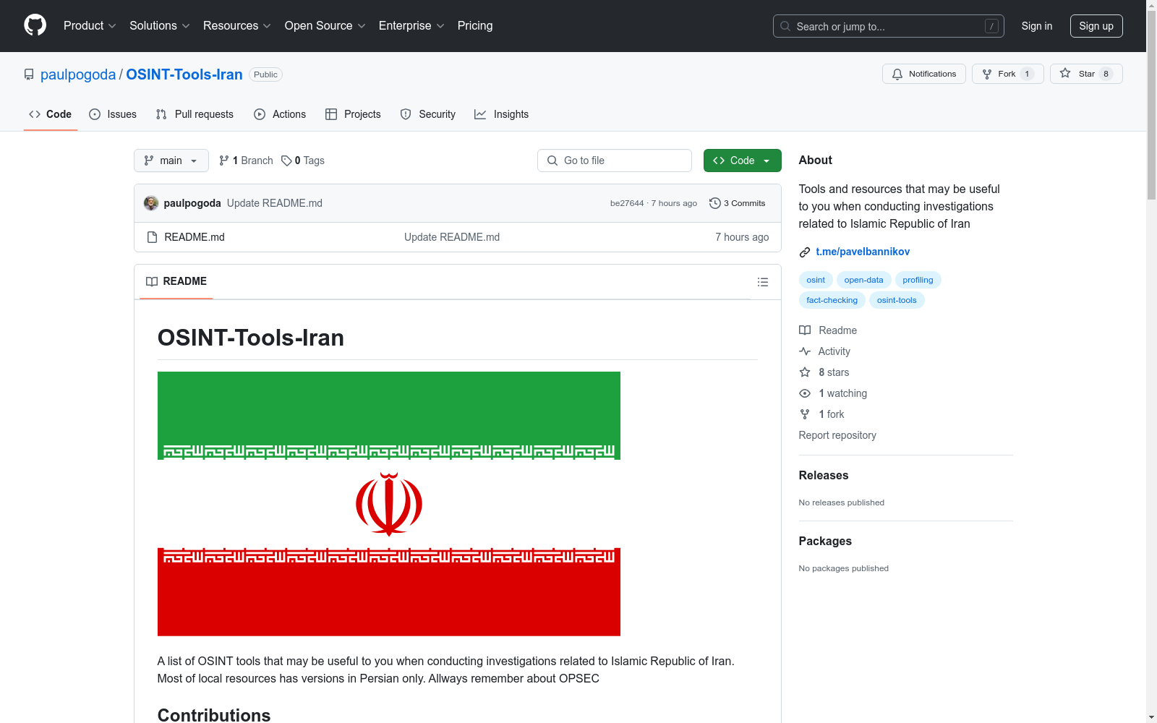Click the 0 Tags link
Viewport: 1157px width, 723px height.
(x=303, y=161)
